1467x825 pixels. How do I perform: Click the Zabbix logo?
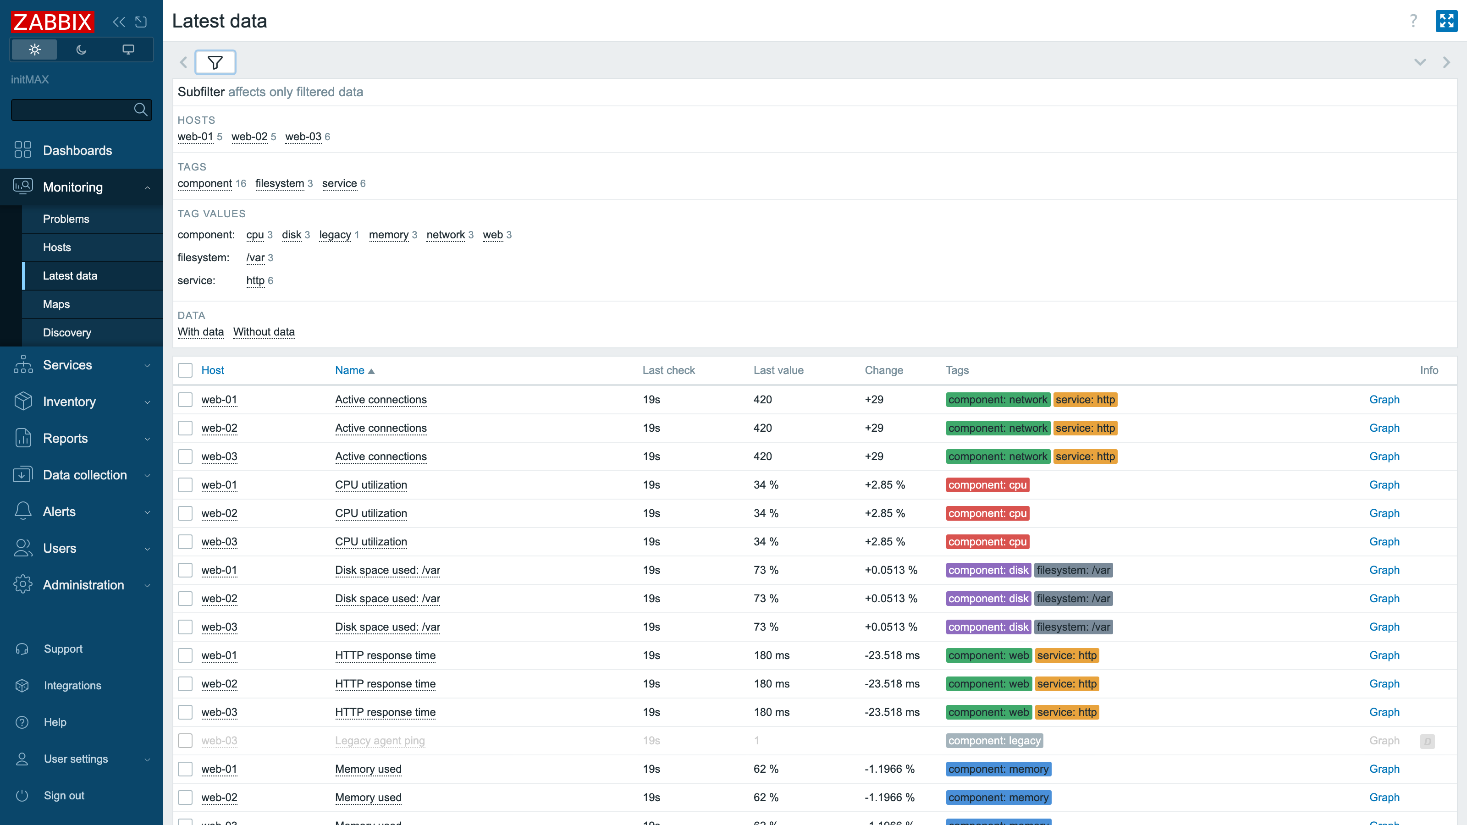pyautogui.click(x=52, y=22)
